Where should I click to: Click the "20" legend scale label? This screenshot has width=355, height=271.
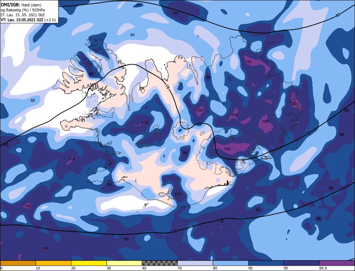(73, 268)
